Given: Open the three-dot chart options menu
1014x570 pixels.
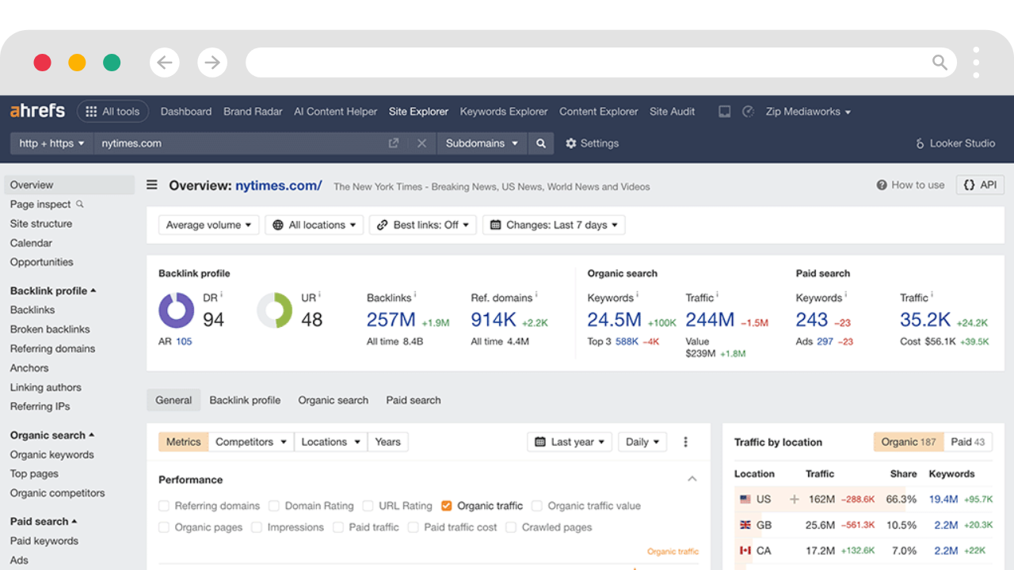Looking at the screenshot, I should 686,442.
